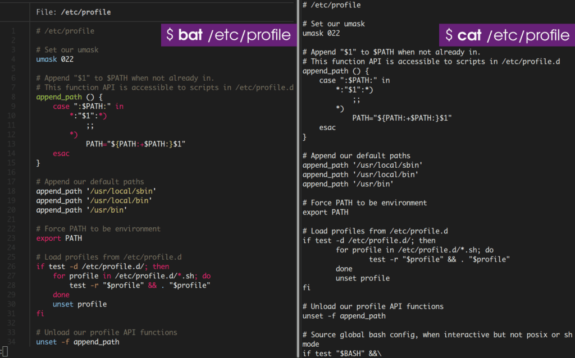Click '# Load profiles from /etc/profile.d' in bat pane
575x358 pixels.
tap(109, 257)
